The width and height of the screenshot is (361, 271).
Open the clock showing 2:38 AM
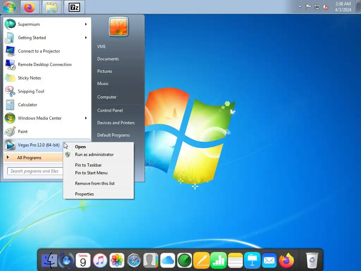tap(343, 7)
